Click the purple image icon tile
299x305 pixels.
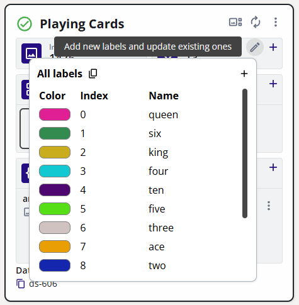point(31,53)
